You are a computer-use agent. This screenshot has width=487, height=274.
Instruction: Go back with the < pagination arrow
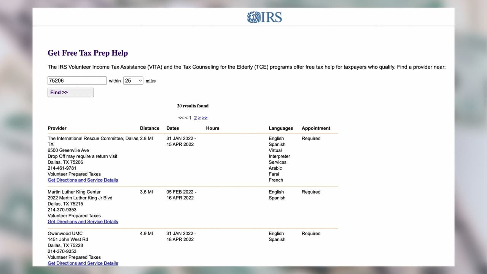pyautogui.click(x=186, y=118)
